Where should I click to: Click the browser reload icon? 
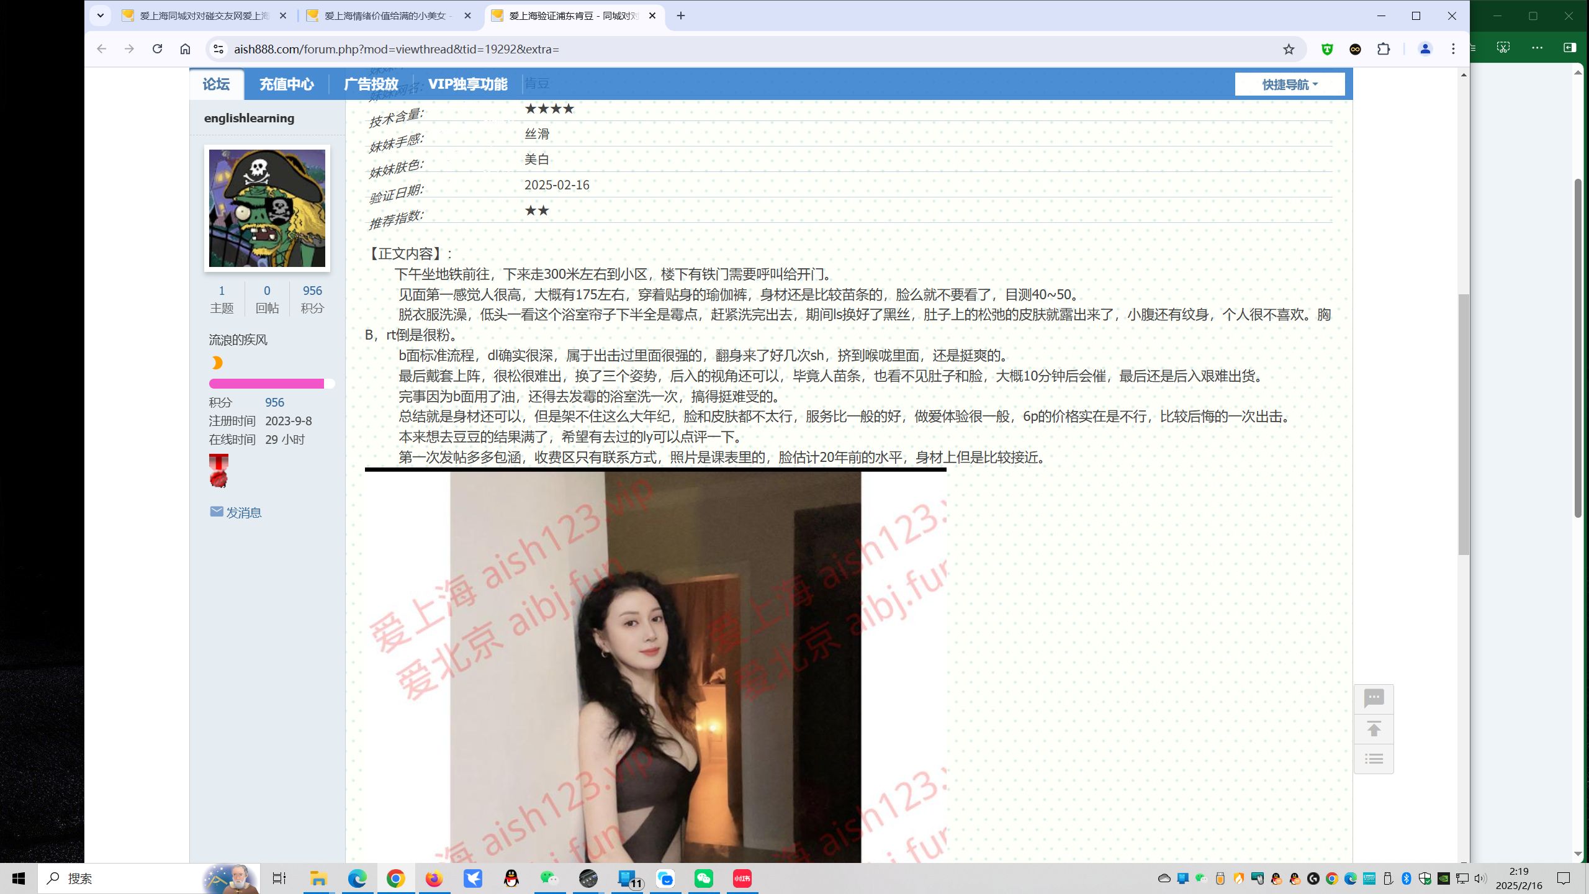click(157, 49)
